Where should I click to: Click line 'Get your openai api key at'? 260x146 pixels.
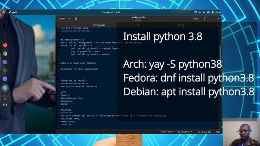click(x=113, y=116)
